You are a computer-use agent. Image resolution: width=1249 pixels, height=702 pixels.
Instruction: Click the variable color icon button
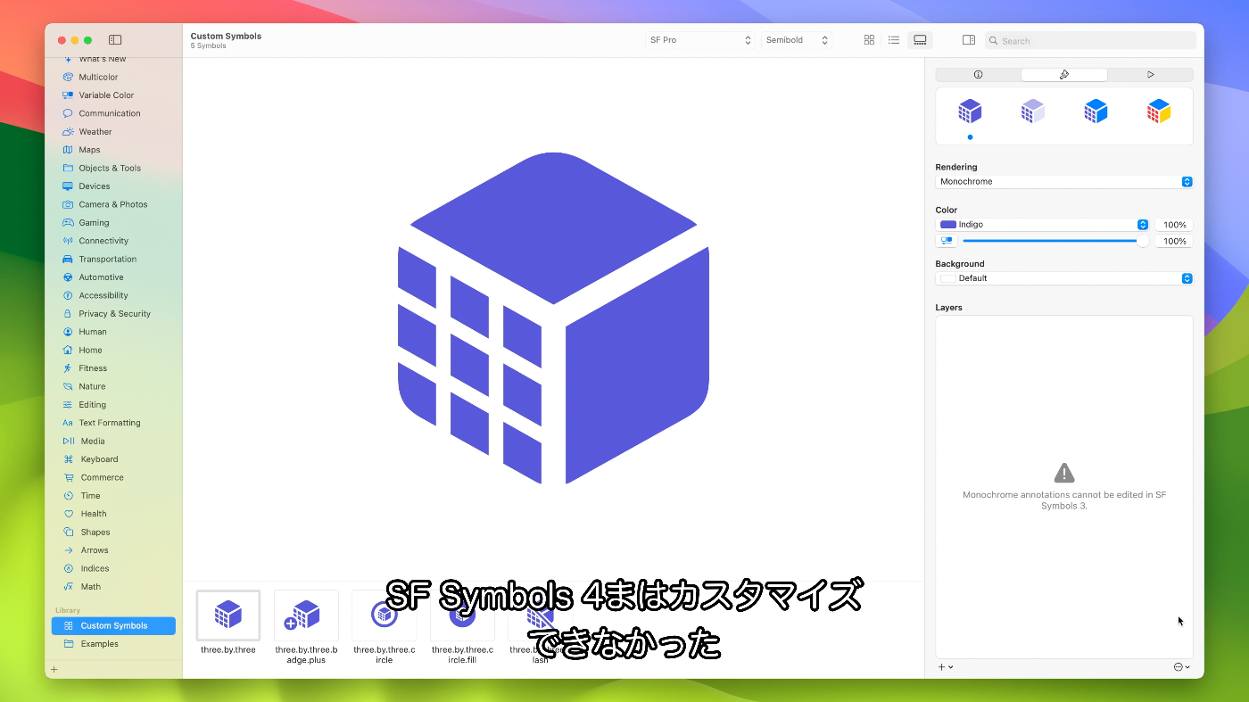tap(947, 241)
